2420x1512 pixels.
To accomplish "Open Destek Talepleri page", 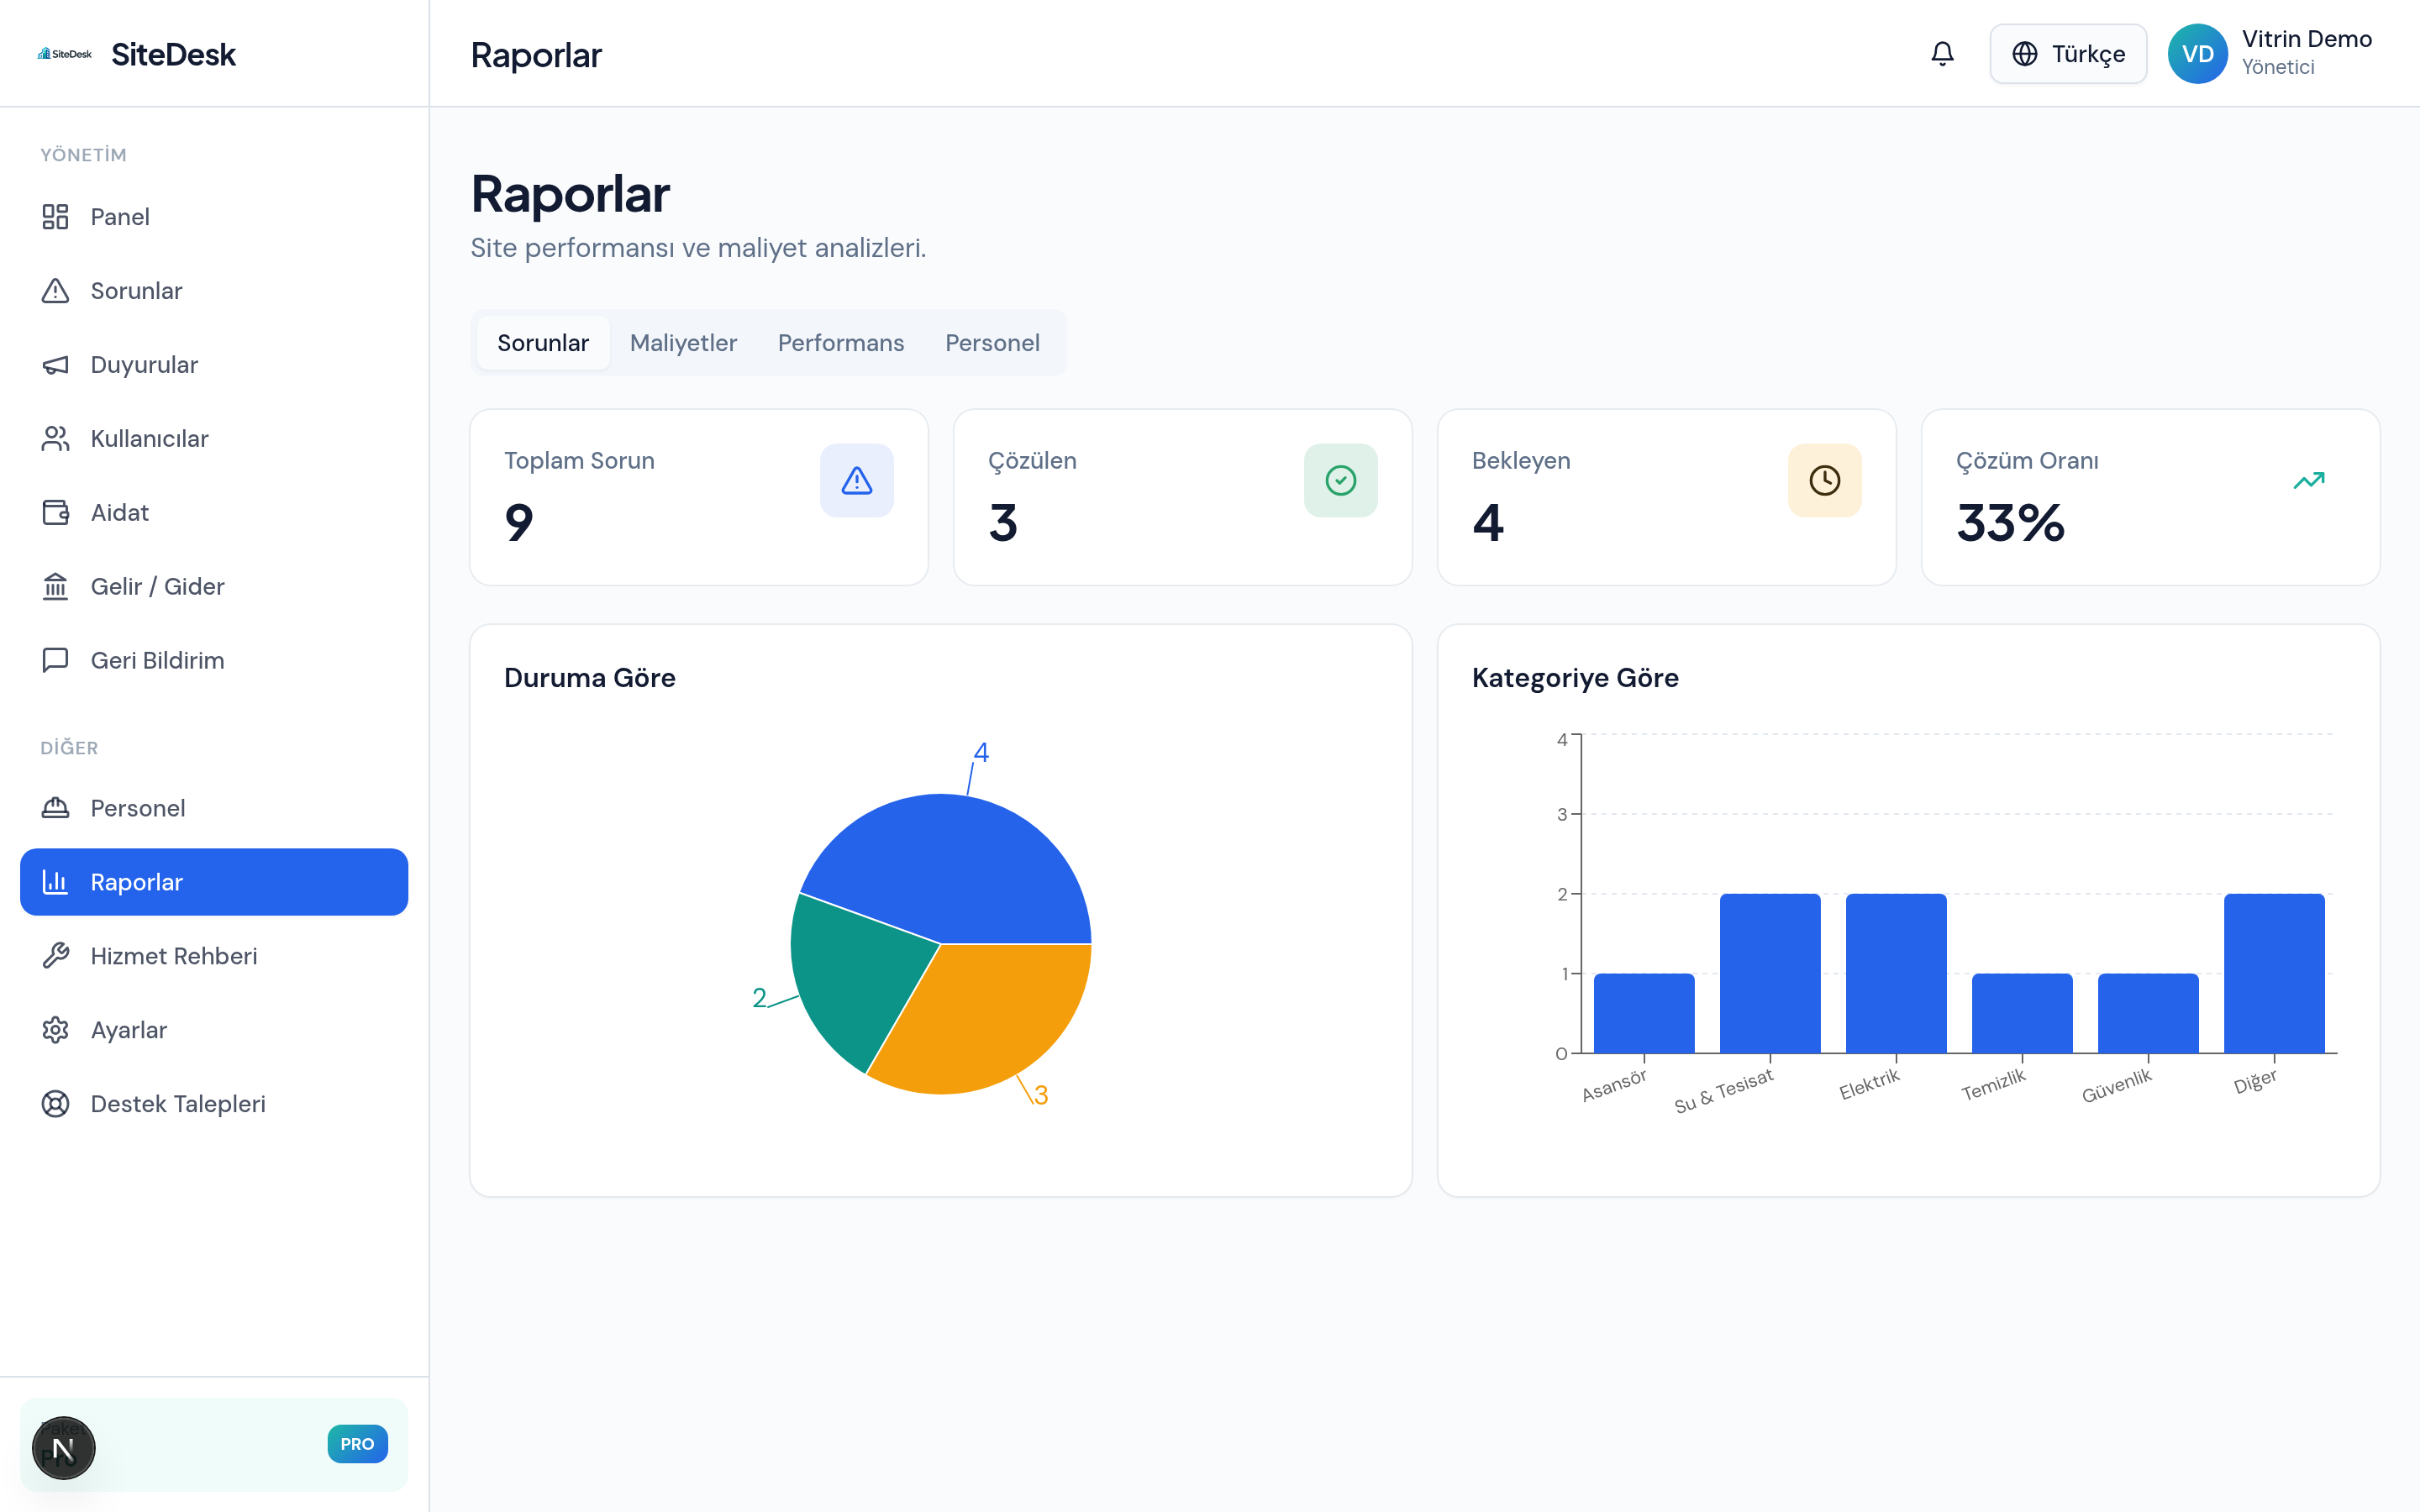I will point(214,1104).
